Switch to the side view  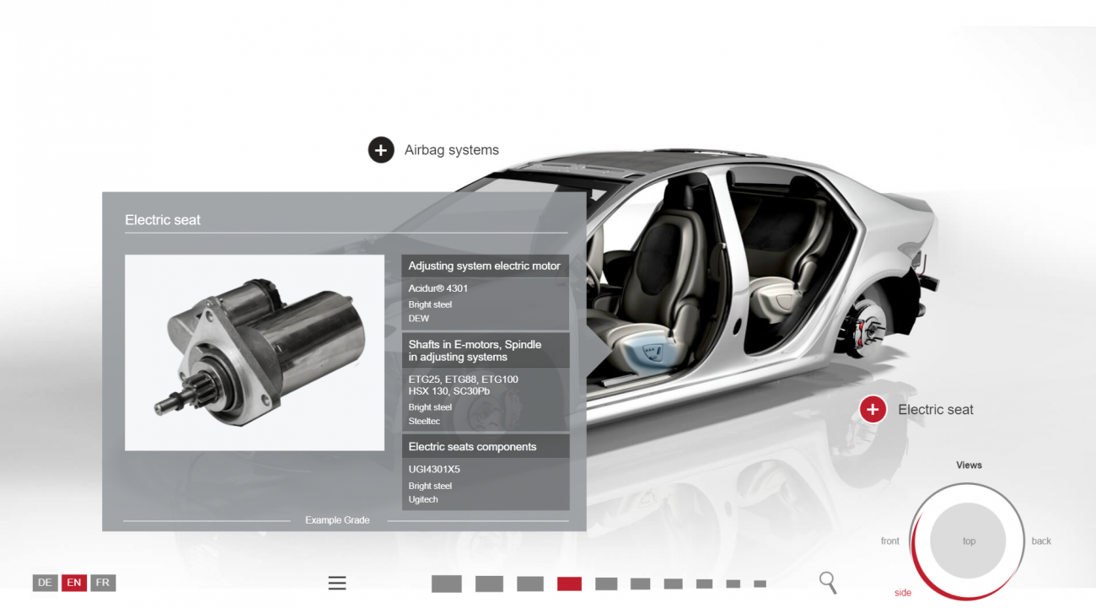903,593
